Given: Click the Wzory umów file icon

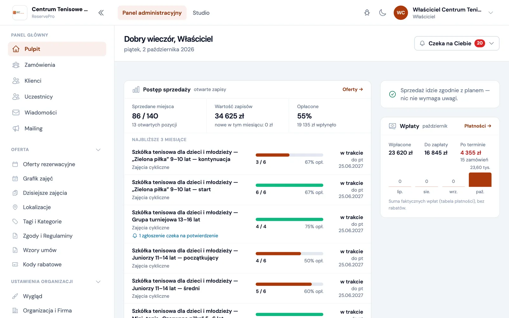Looking at the screenshot, I should point(15,250).
